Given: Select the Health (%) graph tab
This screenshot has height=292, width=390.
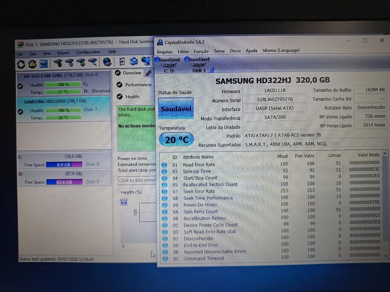Looking at the screenshot, I should tap(131, 192).
